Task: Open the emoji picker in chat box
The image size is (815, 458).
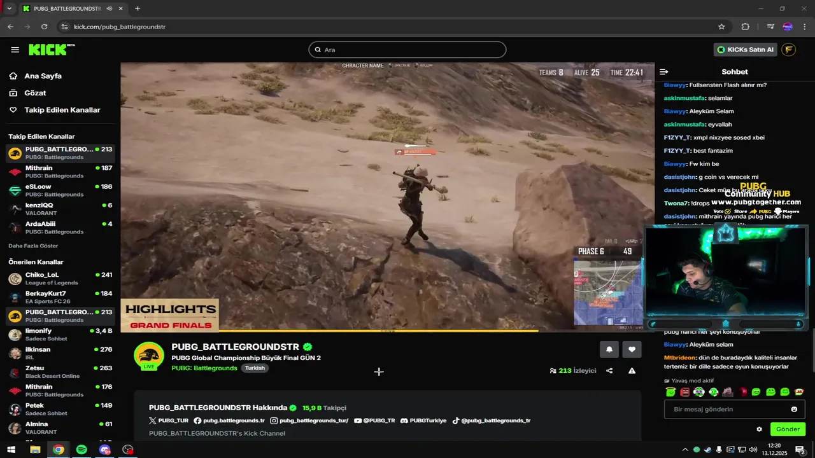Action: [794, 409]
